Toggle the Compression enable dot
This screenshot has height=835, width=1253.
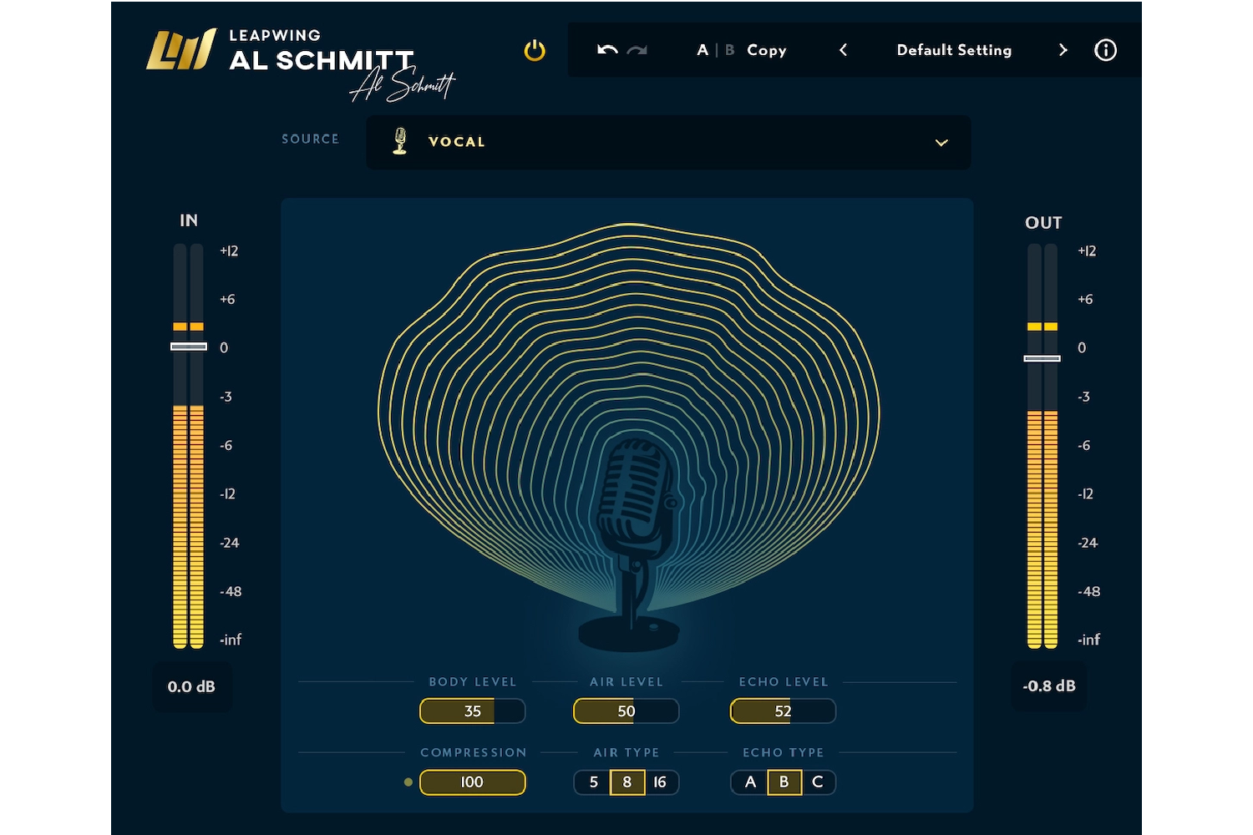(x=408, y=782)
